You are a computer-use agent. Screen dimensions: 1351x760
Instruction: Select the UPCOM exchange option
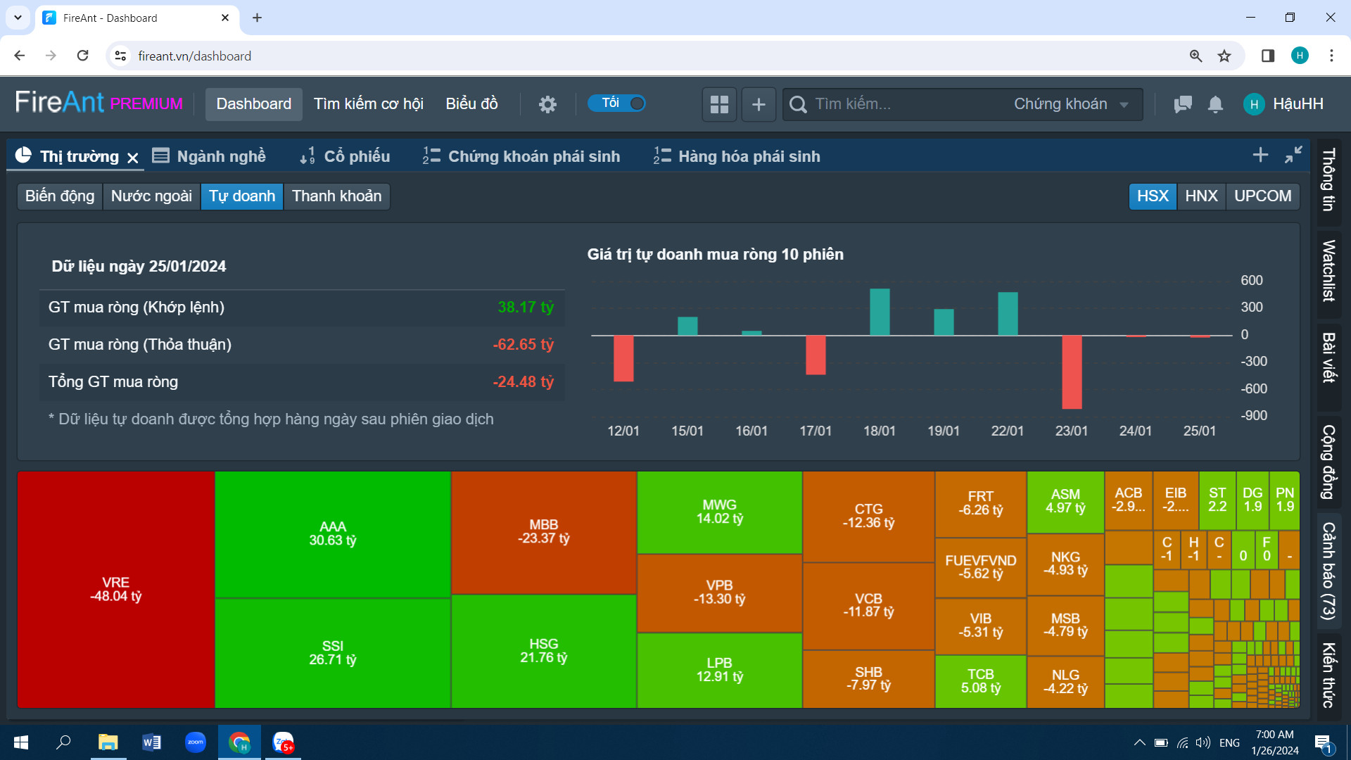coord(1262,196)
